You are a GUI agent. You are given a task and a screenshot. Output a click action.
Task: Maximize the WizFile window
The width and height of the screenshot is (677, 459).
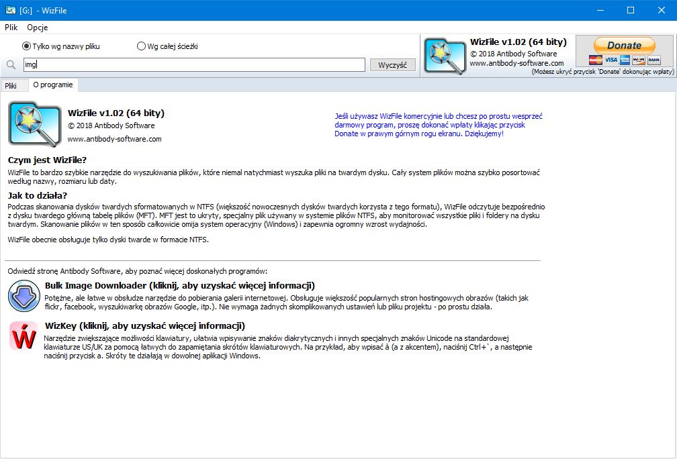pyautogui.click(x=631, y=10)
